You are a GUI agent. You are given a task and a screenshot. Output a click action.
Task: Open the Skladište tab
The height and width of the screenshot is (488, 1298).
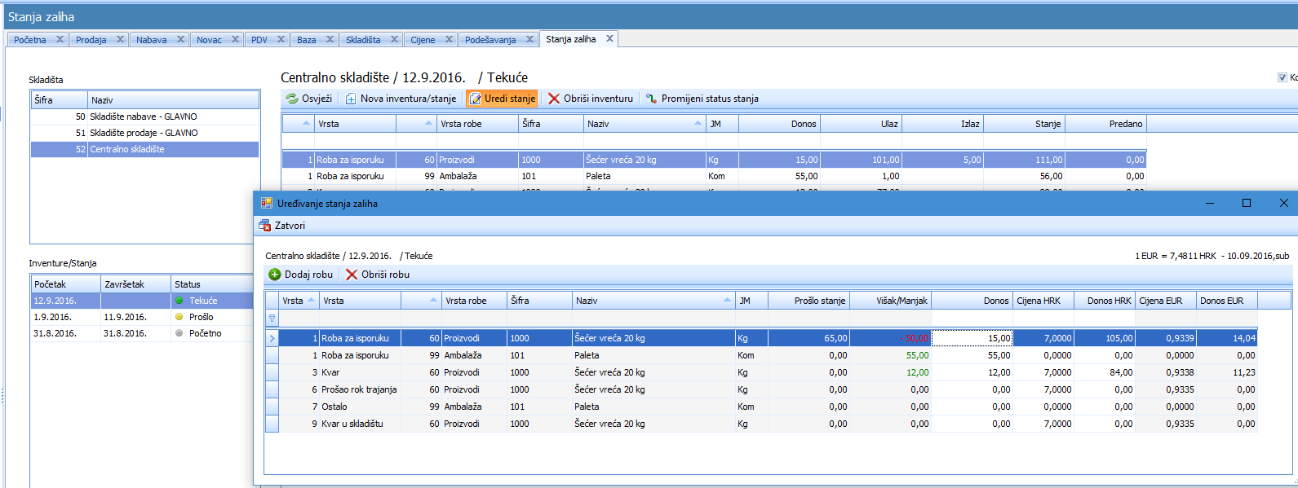(x=363, y=39)
